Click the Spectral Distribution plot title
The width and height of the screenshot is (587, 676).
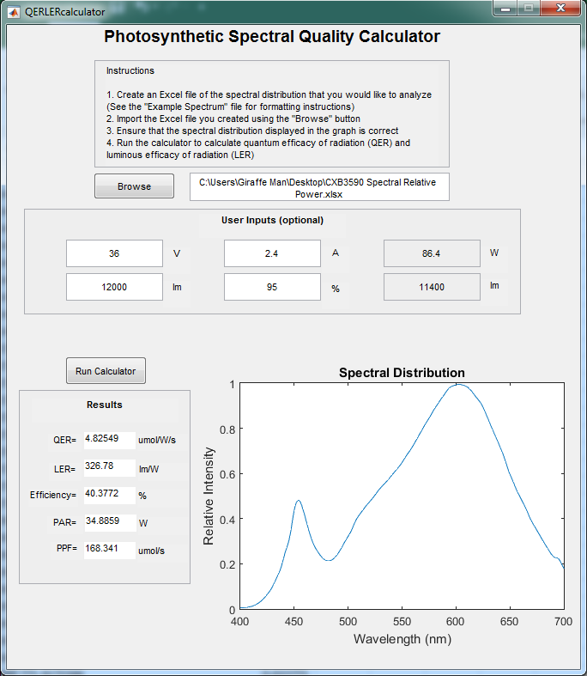[x=402, y=373]
